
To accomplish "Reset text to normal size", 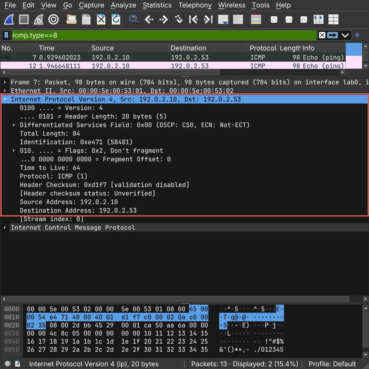I will [x=304, y=19].
